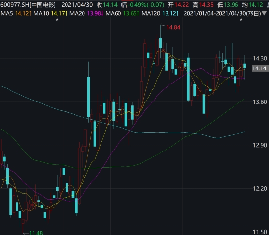
Task: Select the MA10 14.17 indicator label
Action: point(50,13)
